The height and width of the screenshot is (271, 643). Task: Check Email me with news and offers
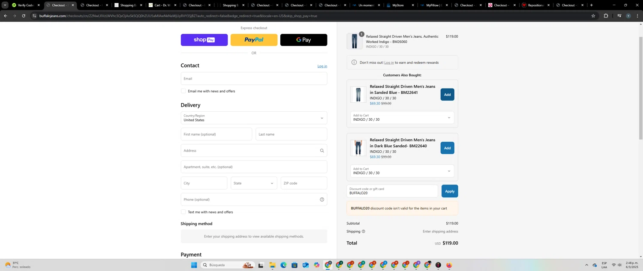(183, 91)
